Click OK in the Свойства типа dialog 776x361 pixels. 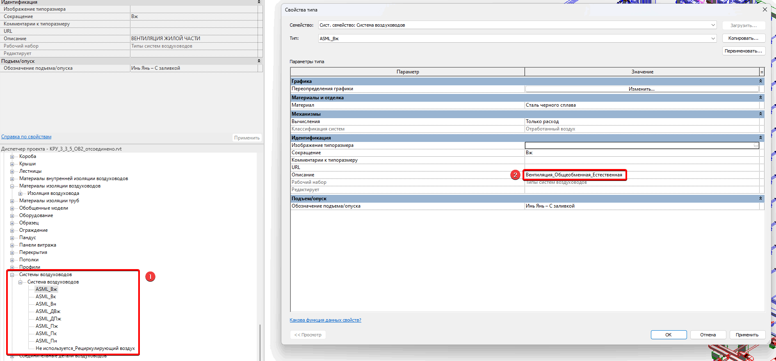[669, 335]
